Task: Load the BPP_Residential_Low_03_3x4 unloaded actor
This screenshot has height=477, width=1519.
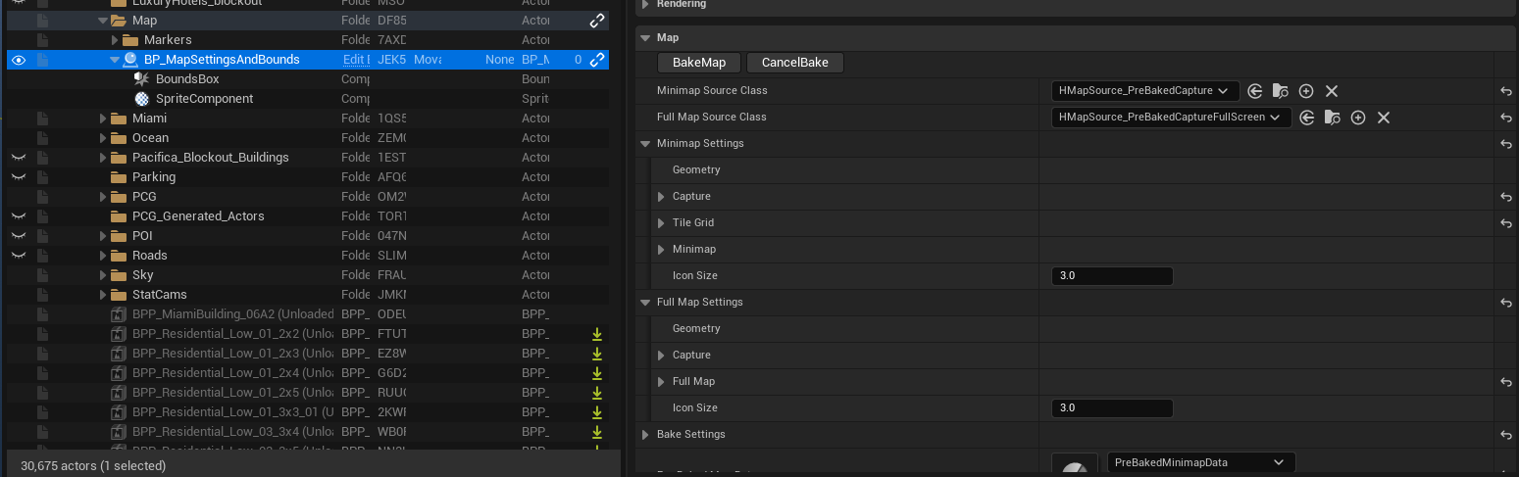Action: pos(596,432)
